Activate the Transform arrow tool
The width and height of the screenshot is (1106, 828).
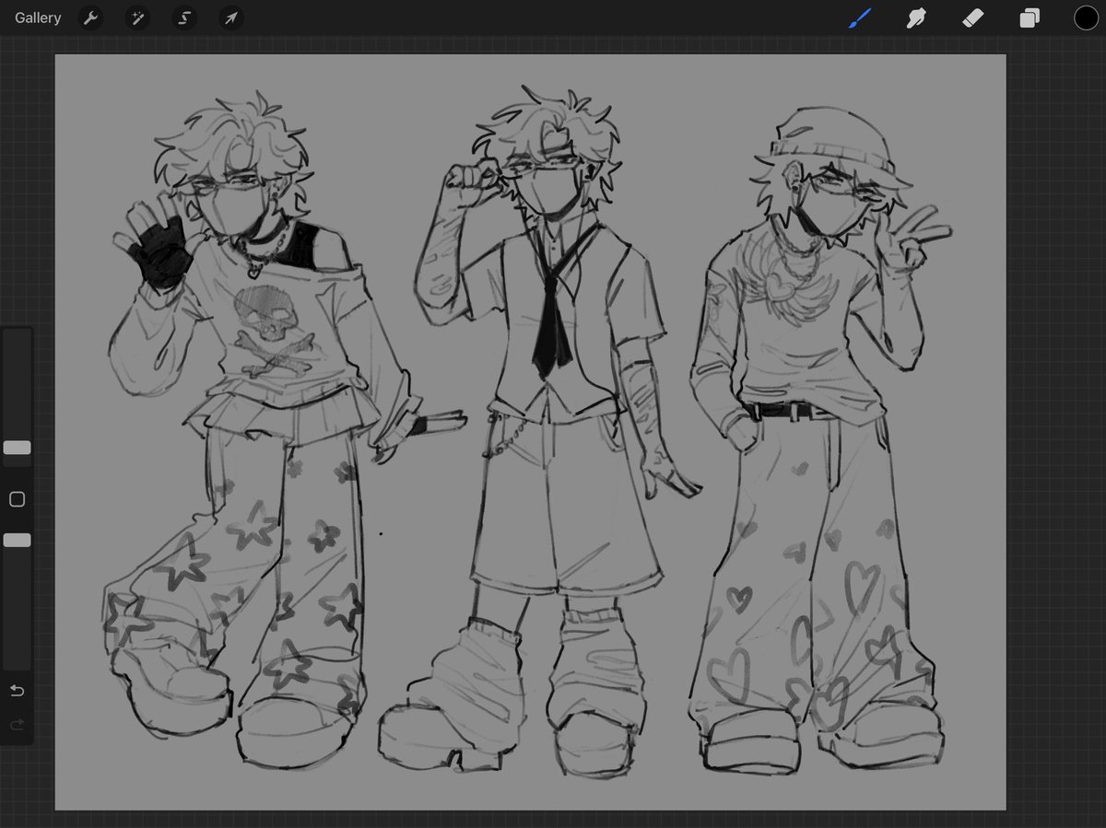[x=231, y=18]
